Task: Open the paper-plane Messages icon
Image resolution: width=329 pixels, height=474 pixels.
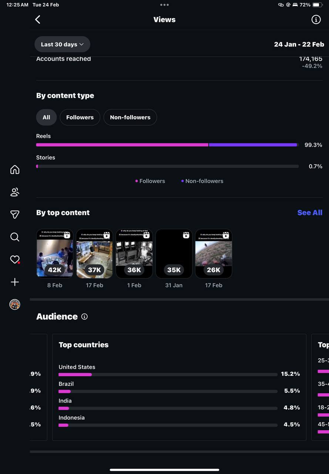Action: coord(15,214)
